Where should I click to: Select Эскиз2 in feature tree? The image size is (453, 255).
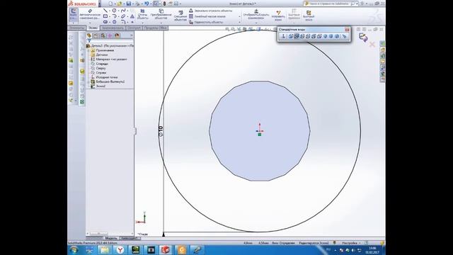[101, 86]
